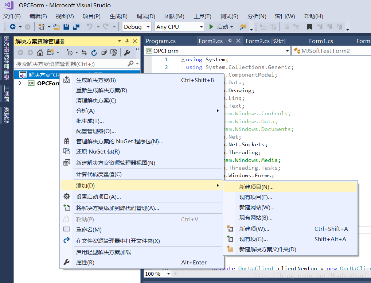
Task: Click the Redo arrow icon
Action: (106, 27)
